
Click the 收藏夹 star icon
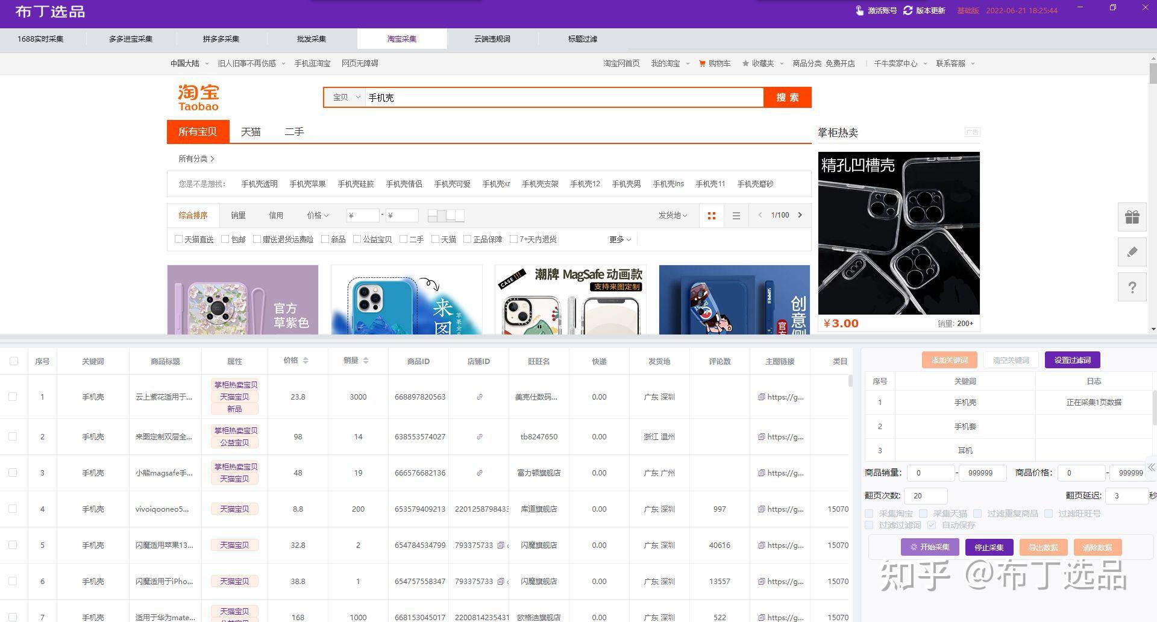tap(745, 63)
